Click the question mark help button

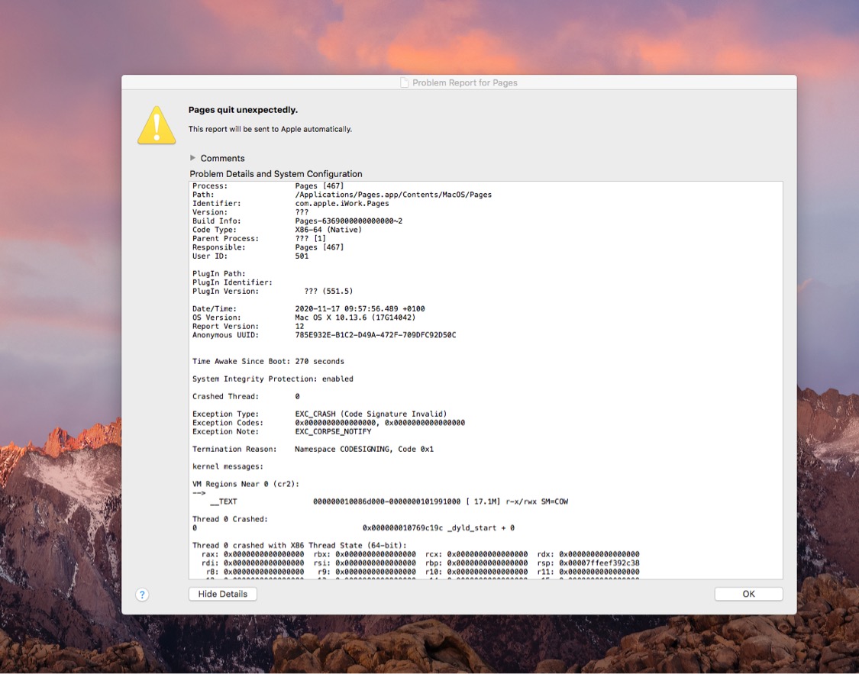pos(142,595)
